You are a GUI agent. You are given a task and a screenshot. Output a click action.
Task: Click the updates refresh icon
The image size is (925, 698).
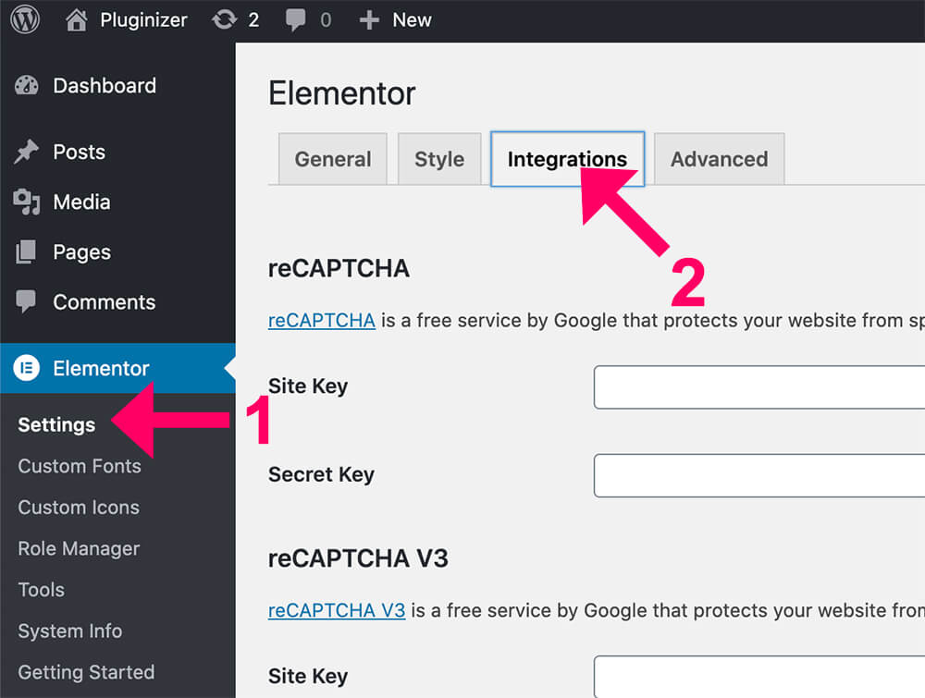pyautogui.click(x=224, y=19)
